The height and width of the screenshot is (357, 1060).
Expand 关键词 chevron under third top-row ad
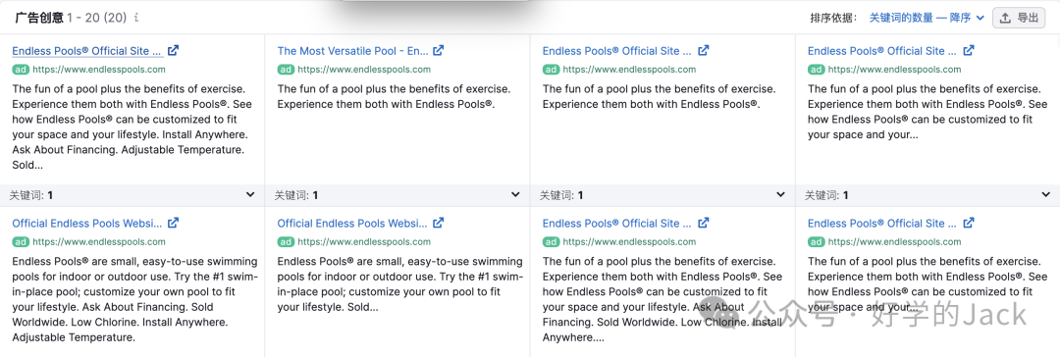[781, 195]
